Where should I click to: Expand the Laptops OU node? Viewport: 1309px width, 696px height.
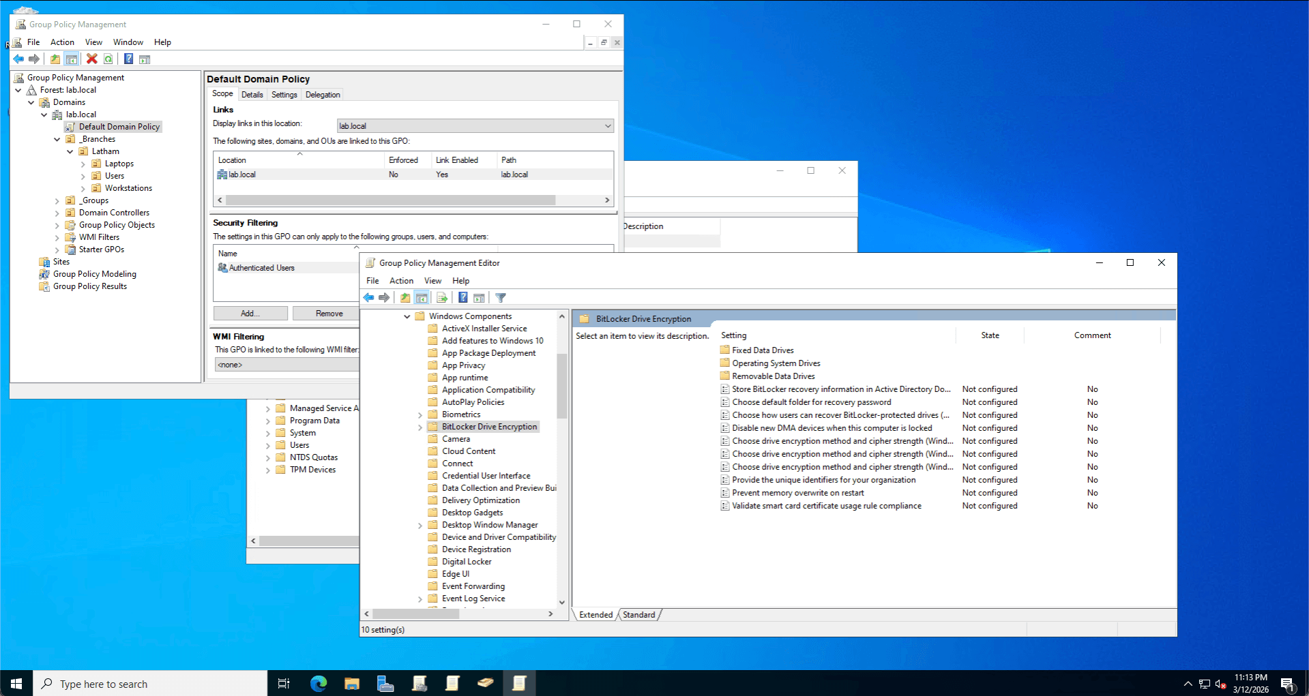coord(83,164)
